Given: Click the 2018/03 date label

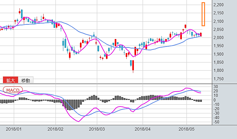Looking at the screenshot, I should (x=97, y=129).
